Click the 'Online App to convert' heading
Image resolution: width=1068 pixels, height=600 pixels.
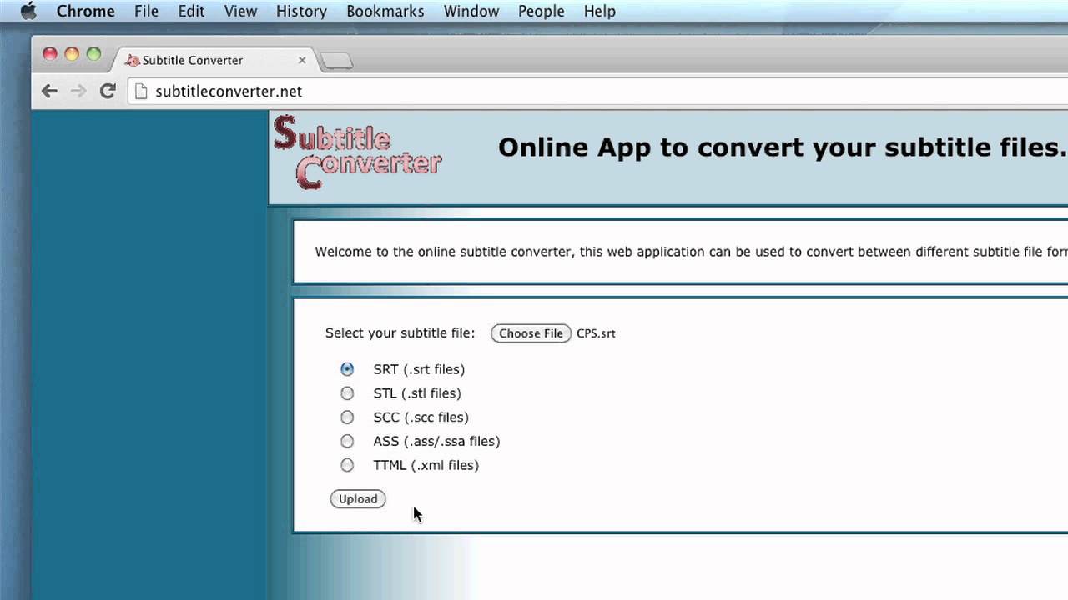783,147
